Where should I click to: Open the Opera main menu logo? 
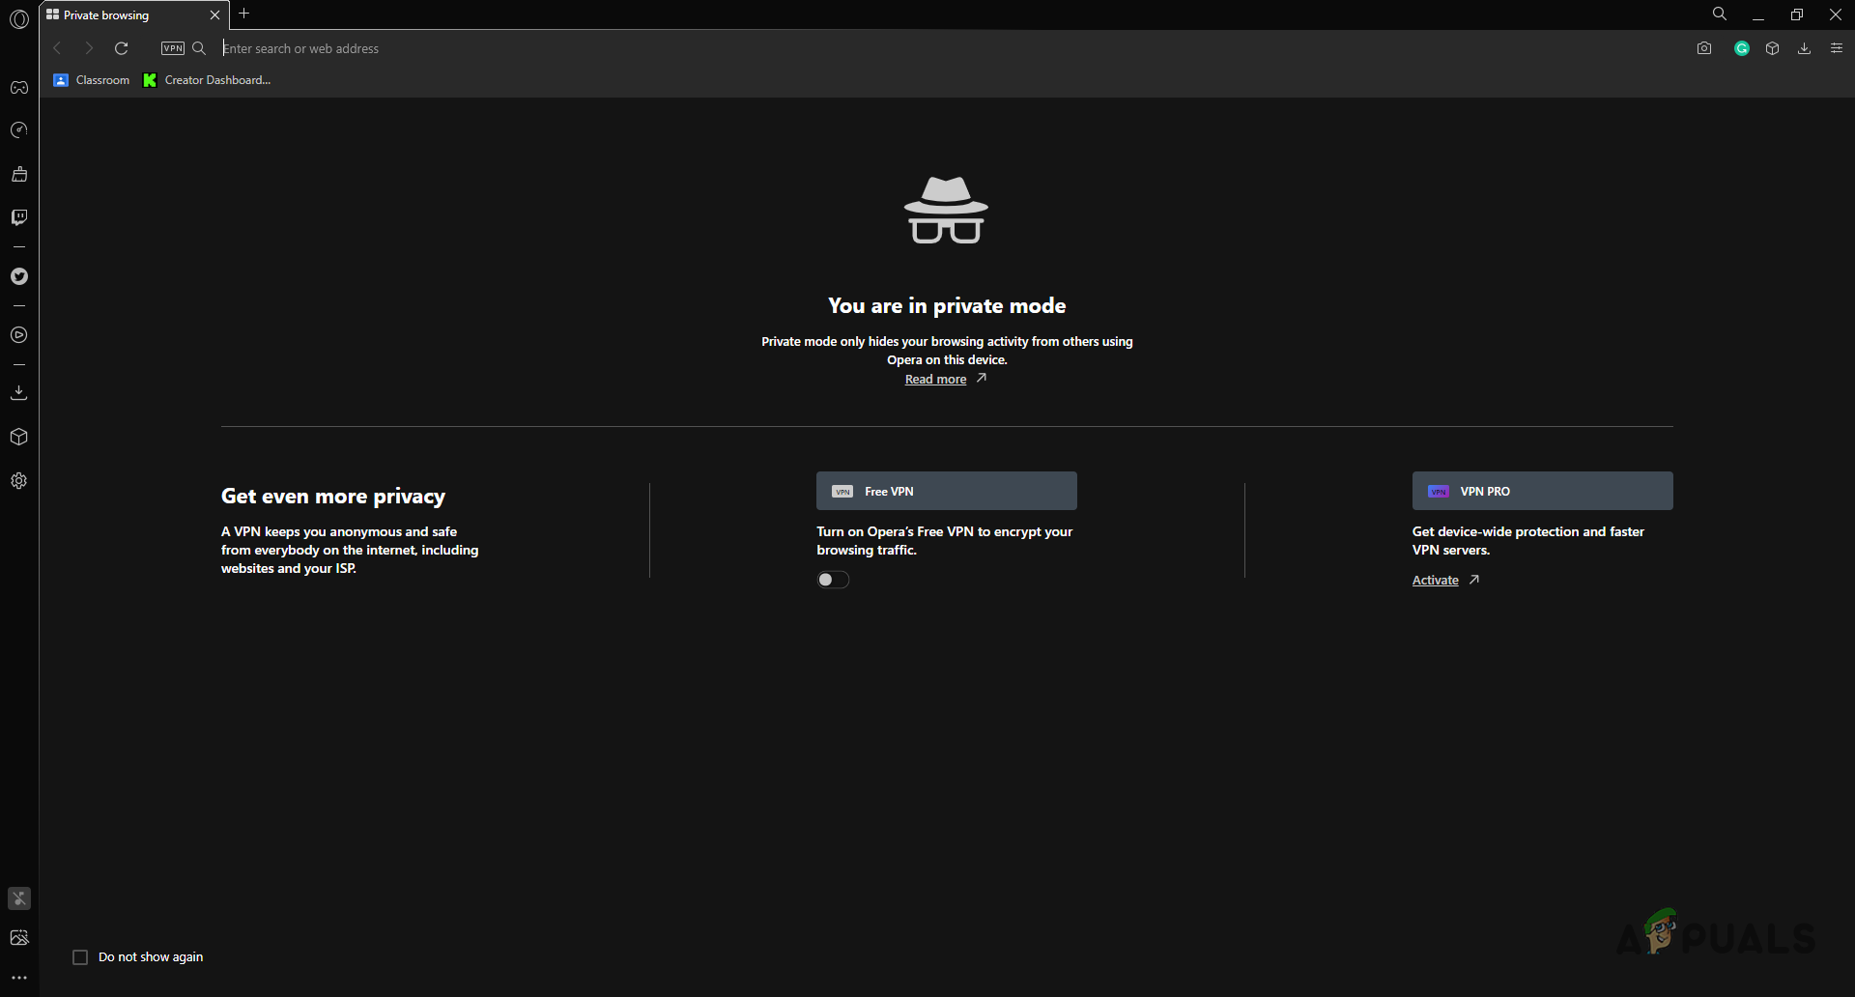(x=19, y=18)
